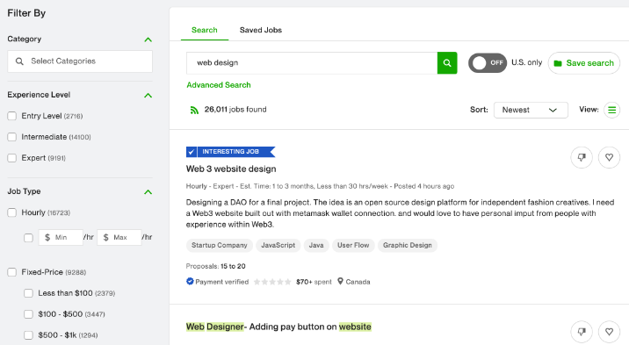Save Web 3 website design job with heart
The height and width of the screenshot is (345, 629).
point(609,157)
